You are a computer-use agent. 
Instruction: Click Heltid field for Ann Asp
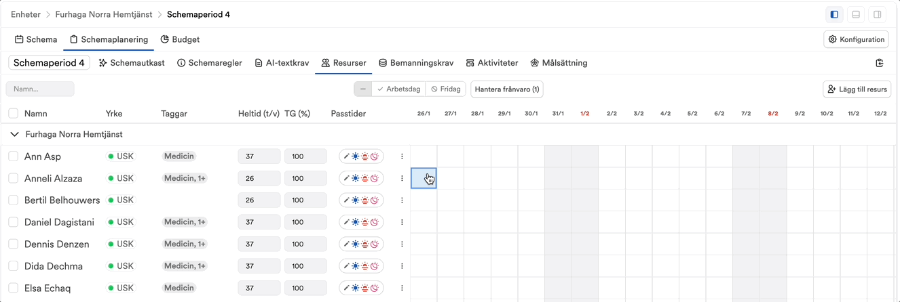[259, 156]
